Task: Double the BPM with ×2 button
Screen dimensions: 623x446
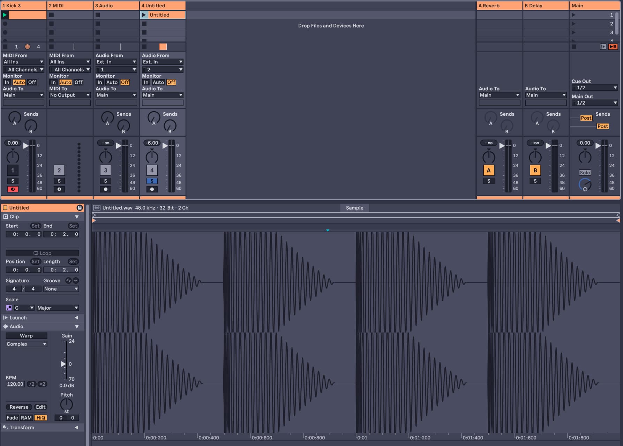Action: point(42,384)
